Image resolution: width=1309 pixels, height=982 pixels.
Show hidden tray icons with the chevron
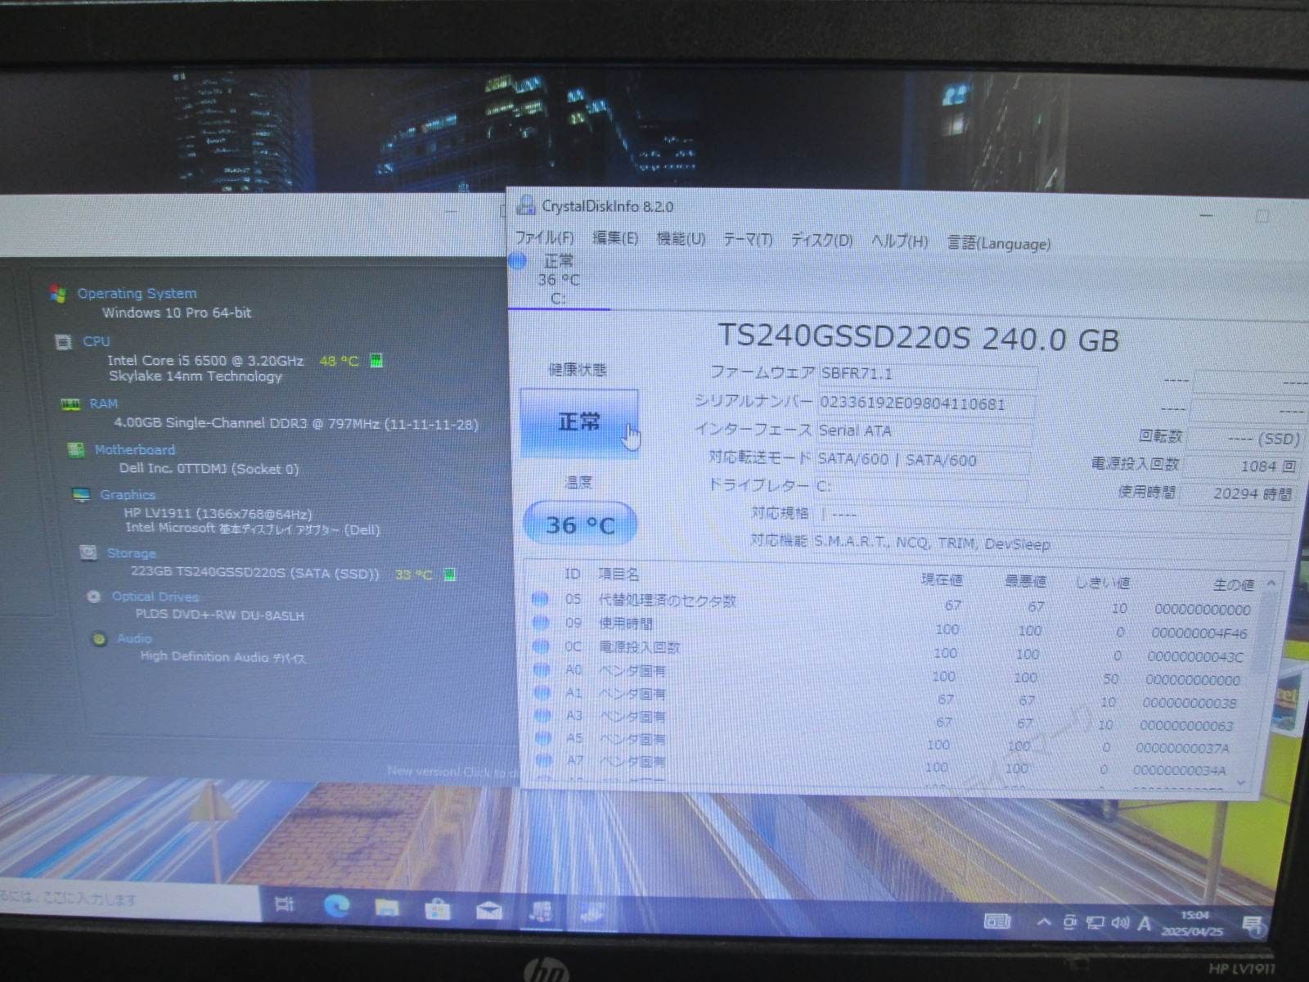click(x=1043, y=922)
